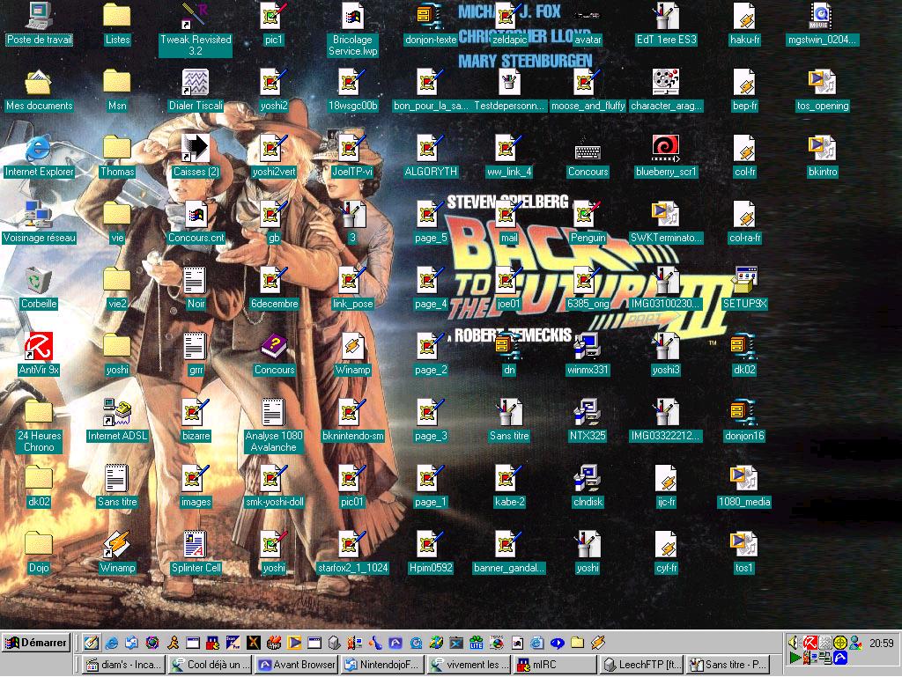The image size is (902, 677).
Task: Switch to NintendojoF taskbar window
Action: (382, 665)
